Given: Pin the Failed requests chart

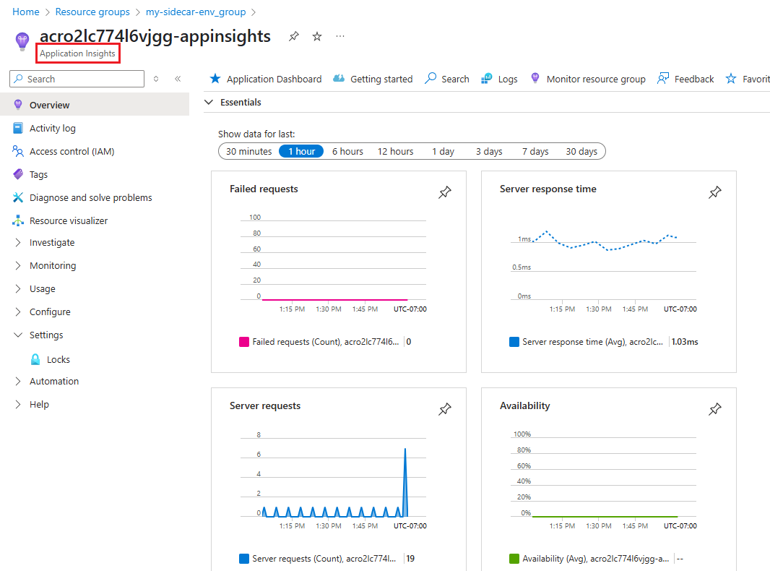Looking at the screenshot, I should 444,192.
